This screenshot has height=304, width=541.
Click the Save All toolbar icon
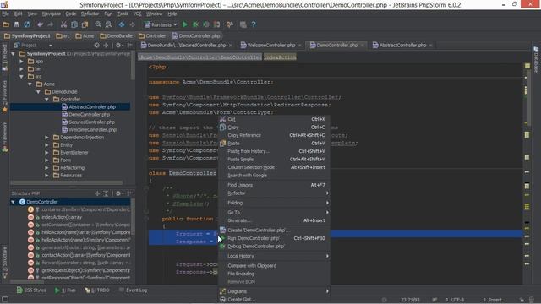[x=16, y=24]
